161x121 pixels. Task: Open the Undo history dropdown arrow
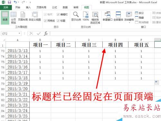[18, 2]
